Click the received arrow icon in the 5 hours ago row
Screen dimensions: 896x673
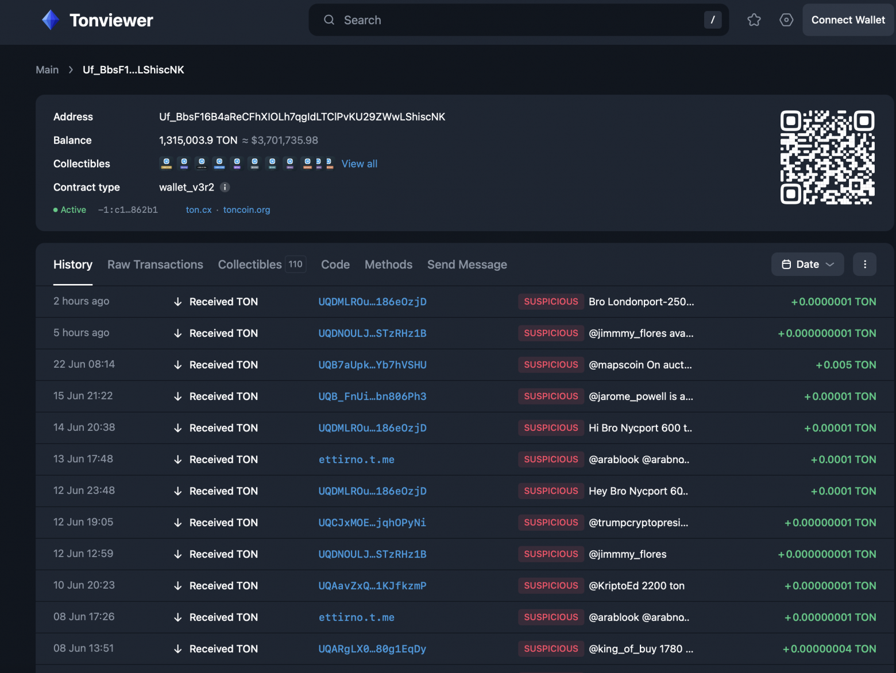[178, 333]
